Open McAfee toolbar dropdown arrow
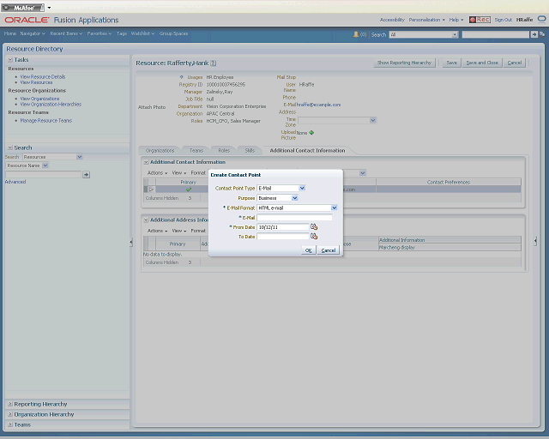549x439 pixels. (49, 8)
